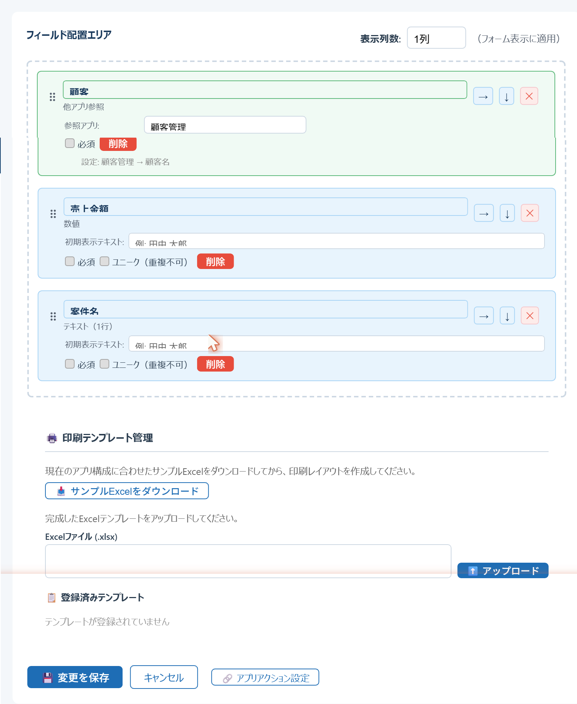The image size is (577, 704).
Task: Click down arrow button on 案件名 field
Action: point(507,316)
